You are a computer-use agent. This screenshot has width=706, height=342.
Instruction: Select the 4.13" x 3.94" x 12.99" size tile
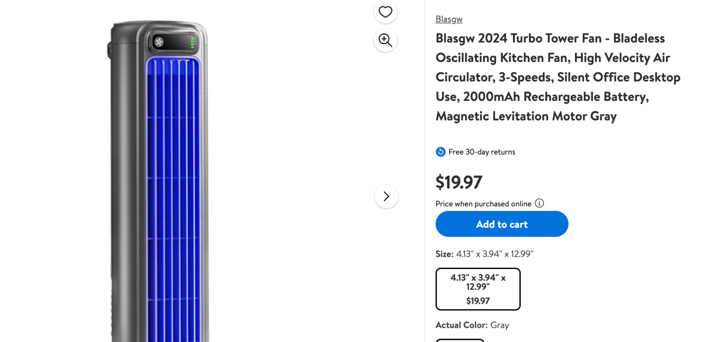click(x=478, y=289)
